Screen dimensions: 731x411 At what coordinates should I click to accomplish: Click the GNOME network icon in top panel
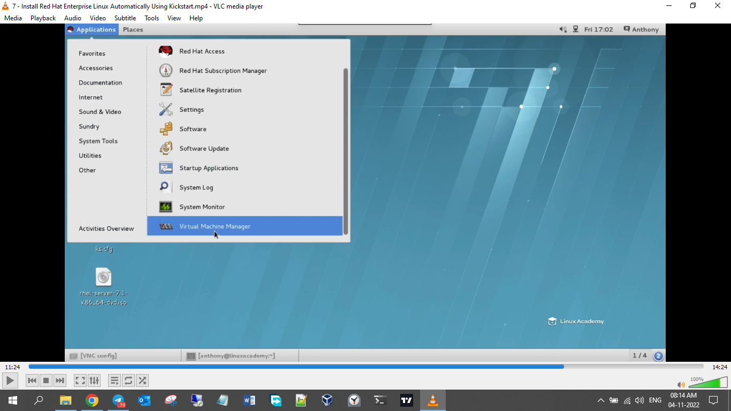pos(575,29)
